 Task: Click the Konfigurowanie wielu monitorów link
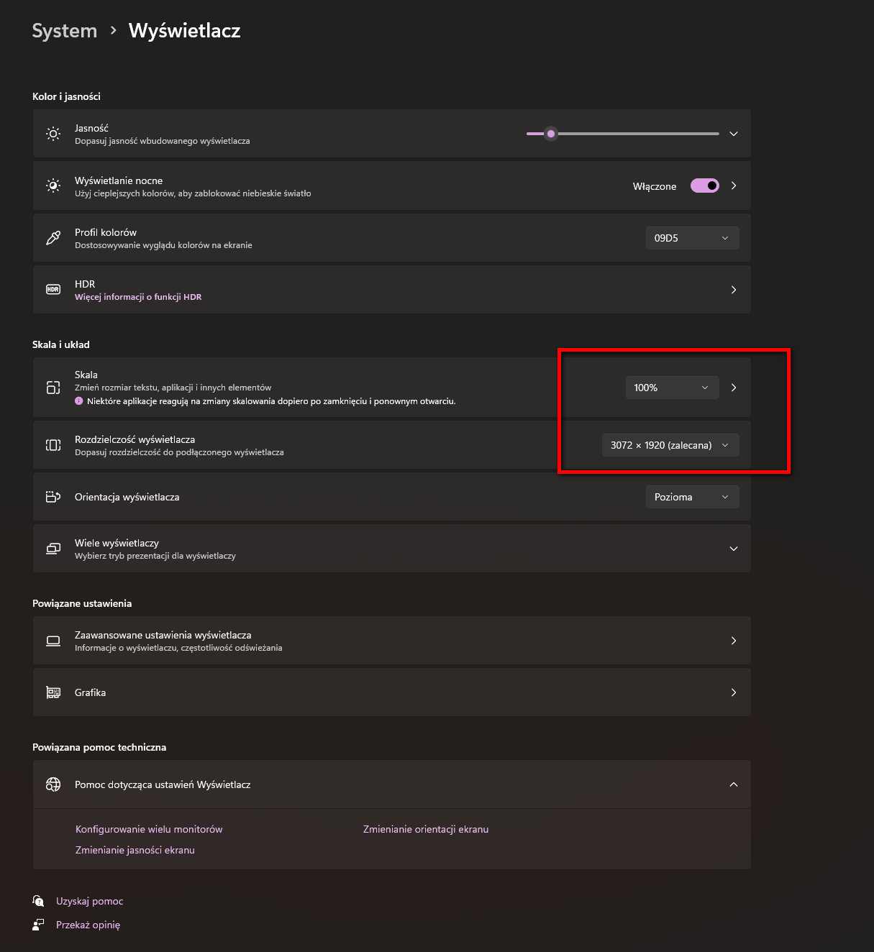click(149, 829)
